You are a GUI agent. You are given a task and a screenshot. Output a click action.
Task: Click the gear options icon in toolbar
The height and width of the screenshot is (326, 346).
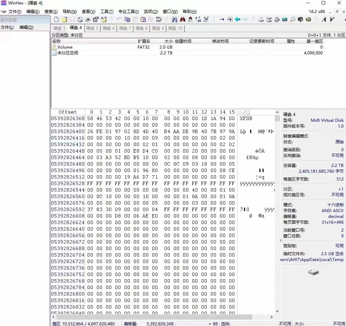(308, 19)
